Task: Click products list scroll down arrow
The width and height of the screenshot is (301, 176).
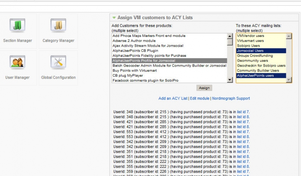Action: tap(230, 80)
